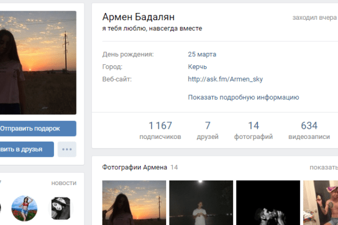Expand Показать подробную информацию

coord(243,97)
